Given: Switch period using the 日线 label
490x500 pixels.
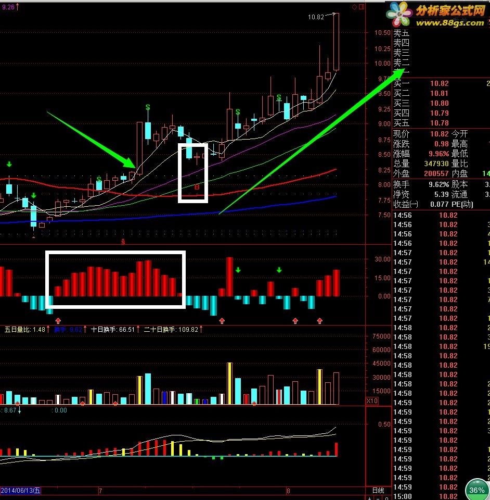Looking at the screenshot, I should click(378, 491).
